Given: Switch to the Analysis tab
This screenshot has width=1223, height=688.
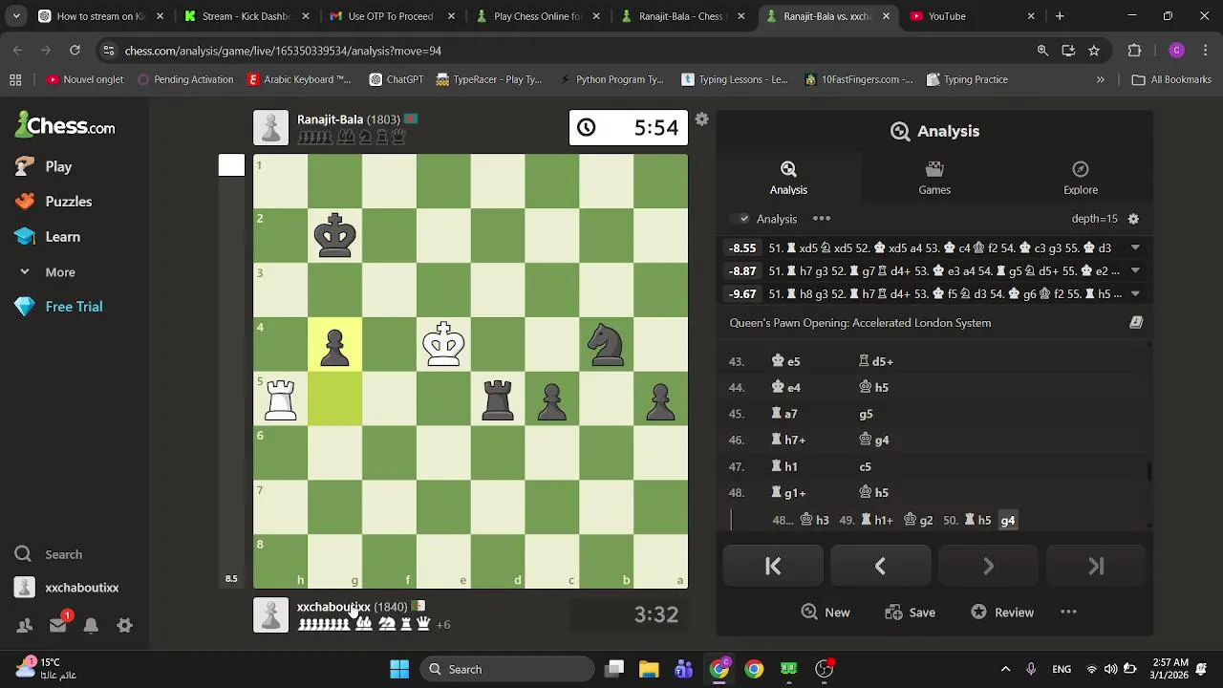Looking at the screenshot, I should [788, 179].
